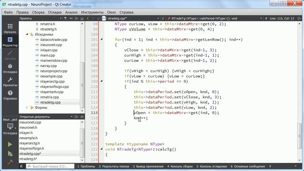Click the Line 115, Col 13 indicator
The width and height of the screenshot is (304, 171).
pos(282,19)
